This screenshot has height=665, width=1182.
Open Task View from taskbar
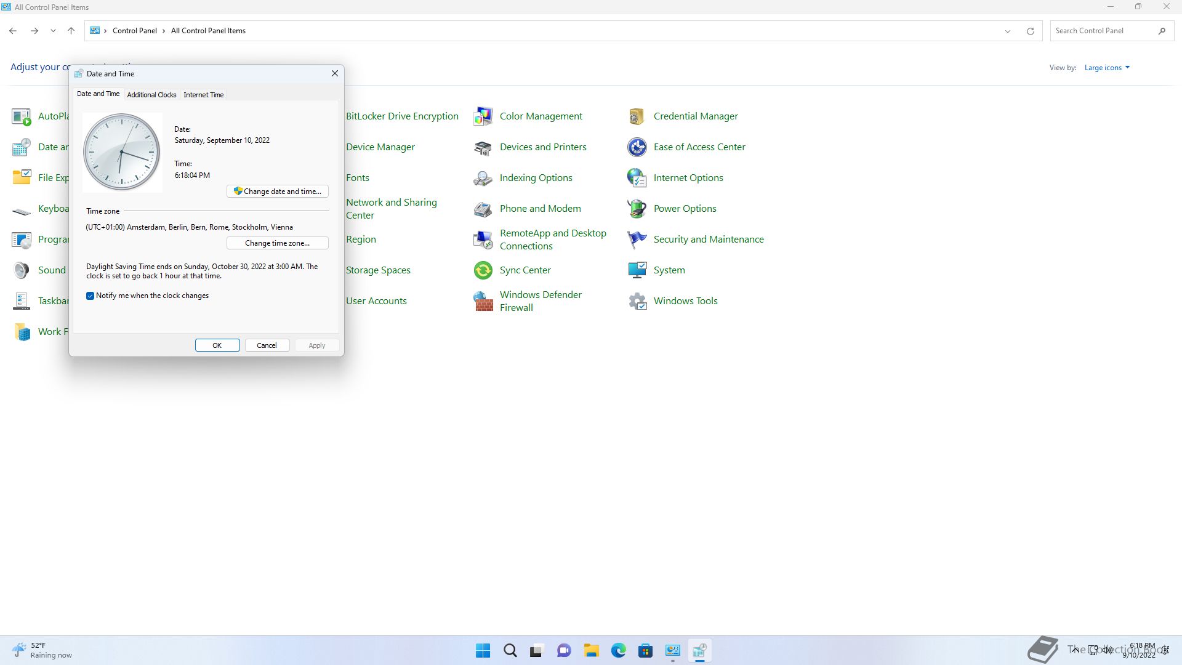[x=537, y=651]
